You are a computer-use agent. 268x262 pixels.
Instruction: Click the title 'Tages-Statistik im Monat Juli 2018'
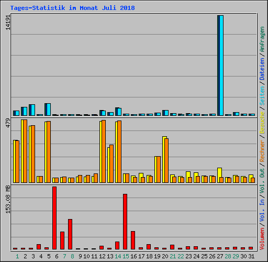[x=72, y=8]
